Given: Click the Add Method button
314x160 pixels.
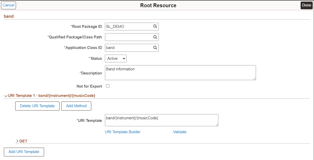Looking at the screenshot, I should [76, 106].
